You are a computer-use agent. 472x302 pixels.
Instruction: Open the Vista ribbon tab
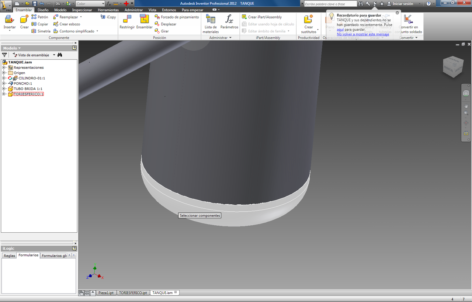pyautogui.click(x=152, y=10)
